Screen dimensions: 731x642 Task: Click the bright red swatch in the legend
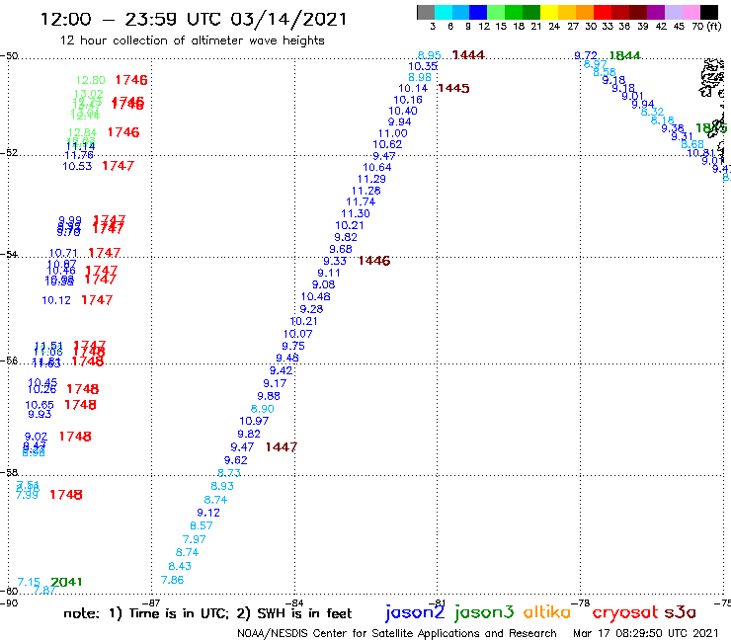(602, 12)
